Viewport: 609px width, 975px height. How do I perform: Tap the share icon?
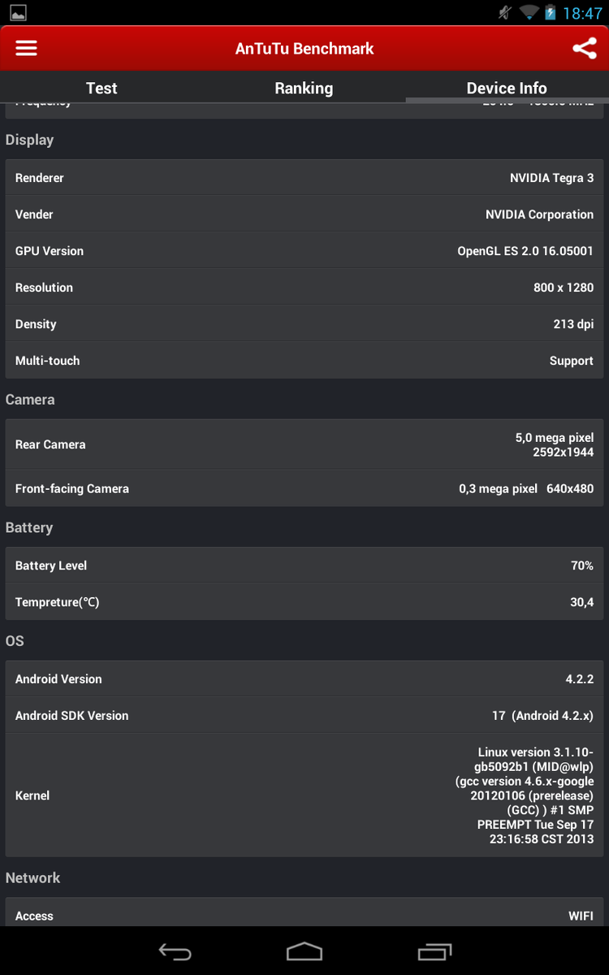(584, 48)
